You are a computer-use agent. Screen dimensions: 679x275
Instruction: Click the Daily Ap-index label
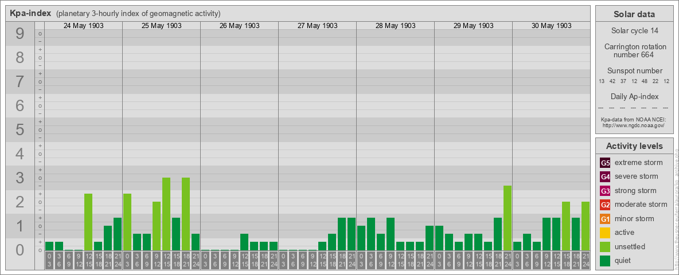[x=634, y=96]
